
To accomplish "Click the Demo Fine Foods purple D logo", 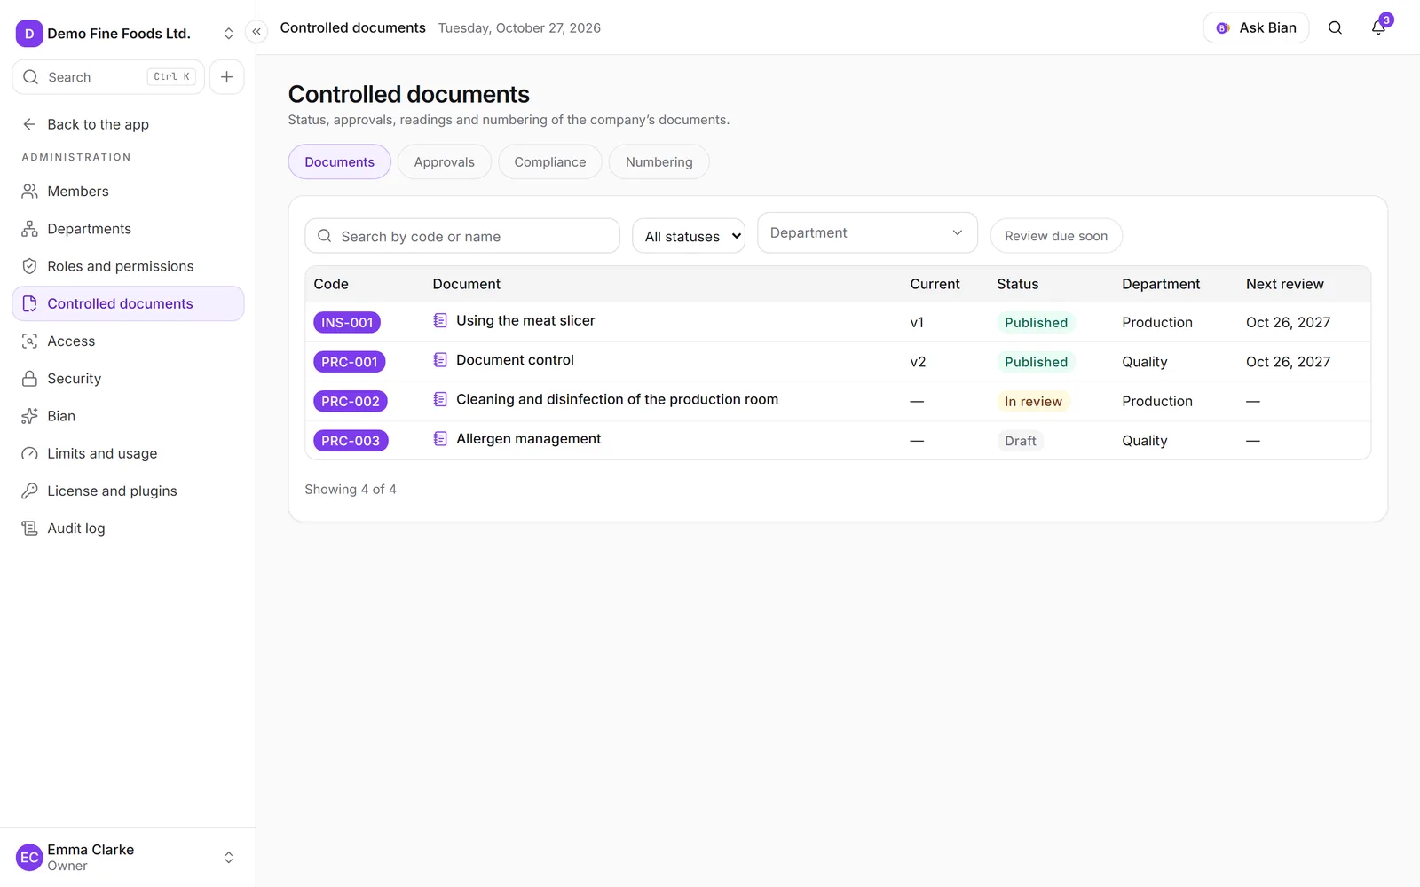I will coord(29,34).
